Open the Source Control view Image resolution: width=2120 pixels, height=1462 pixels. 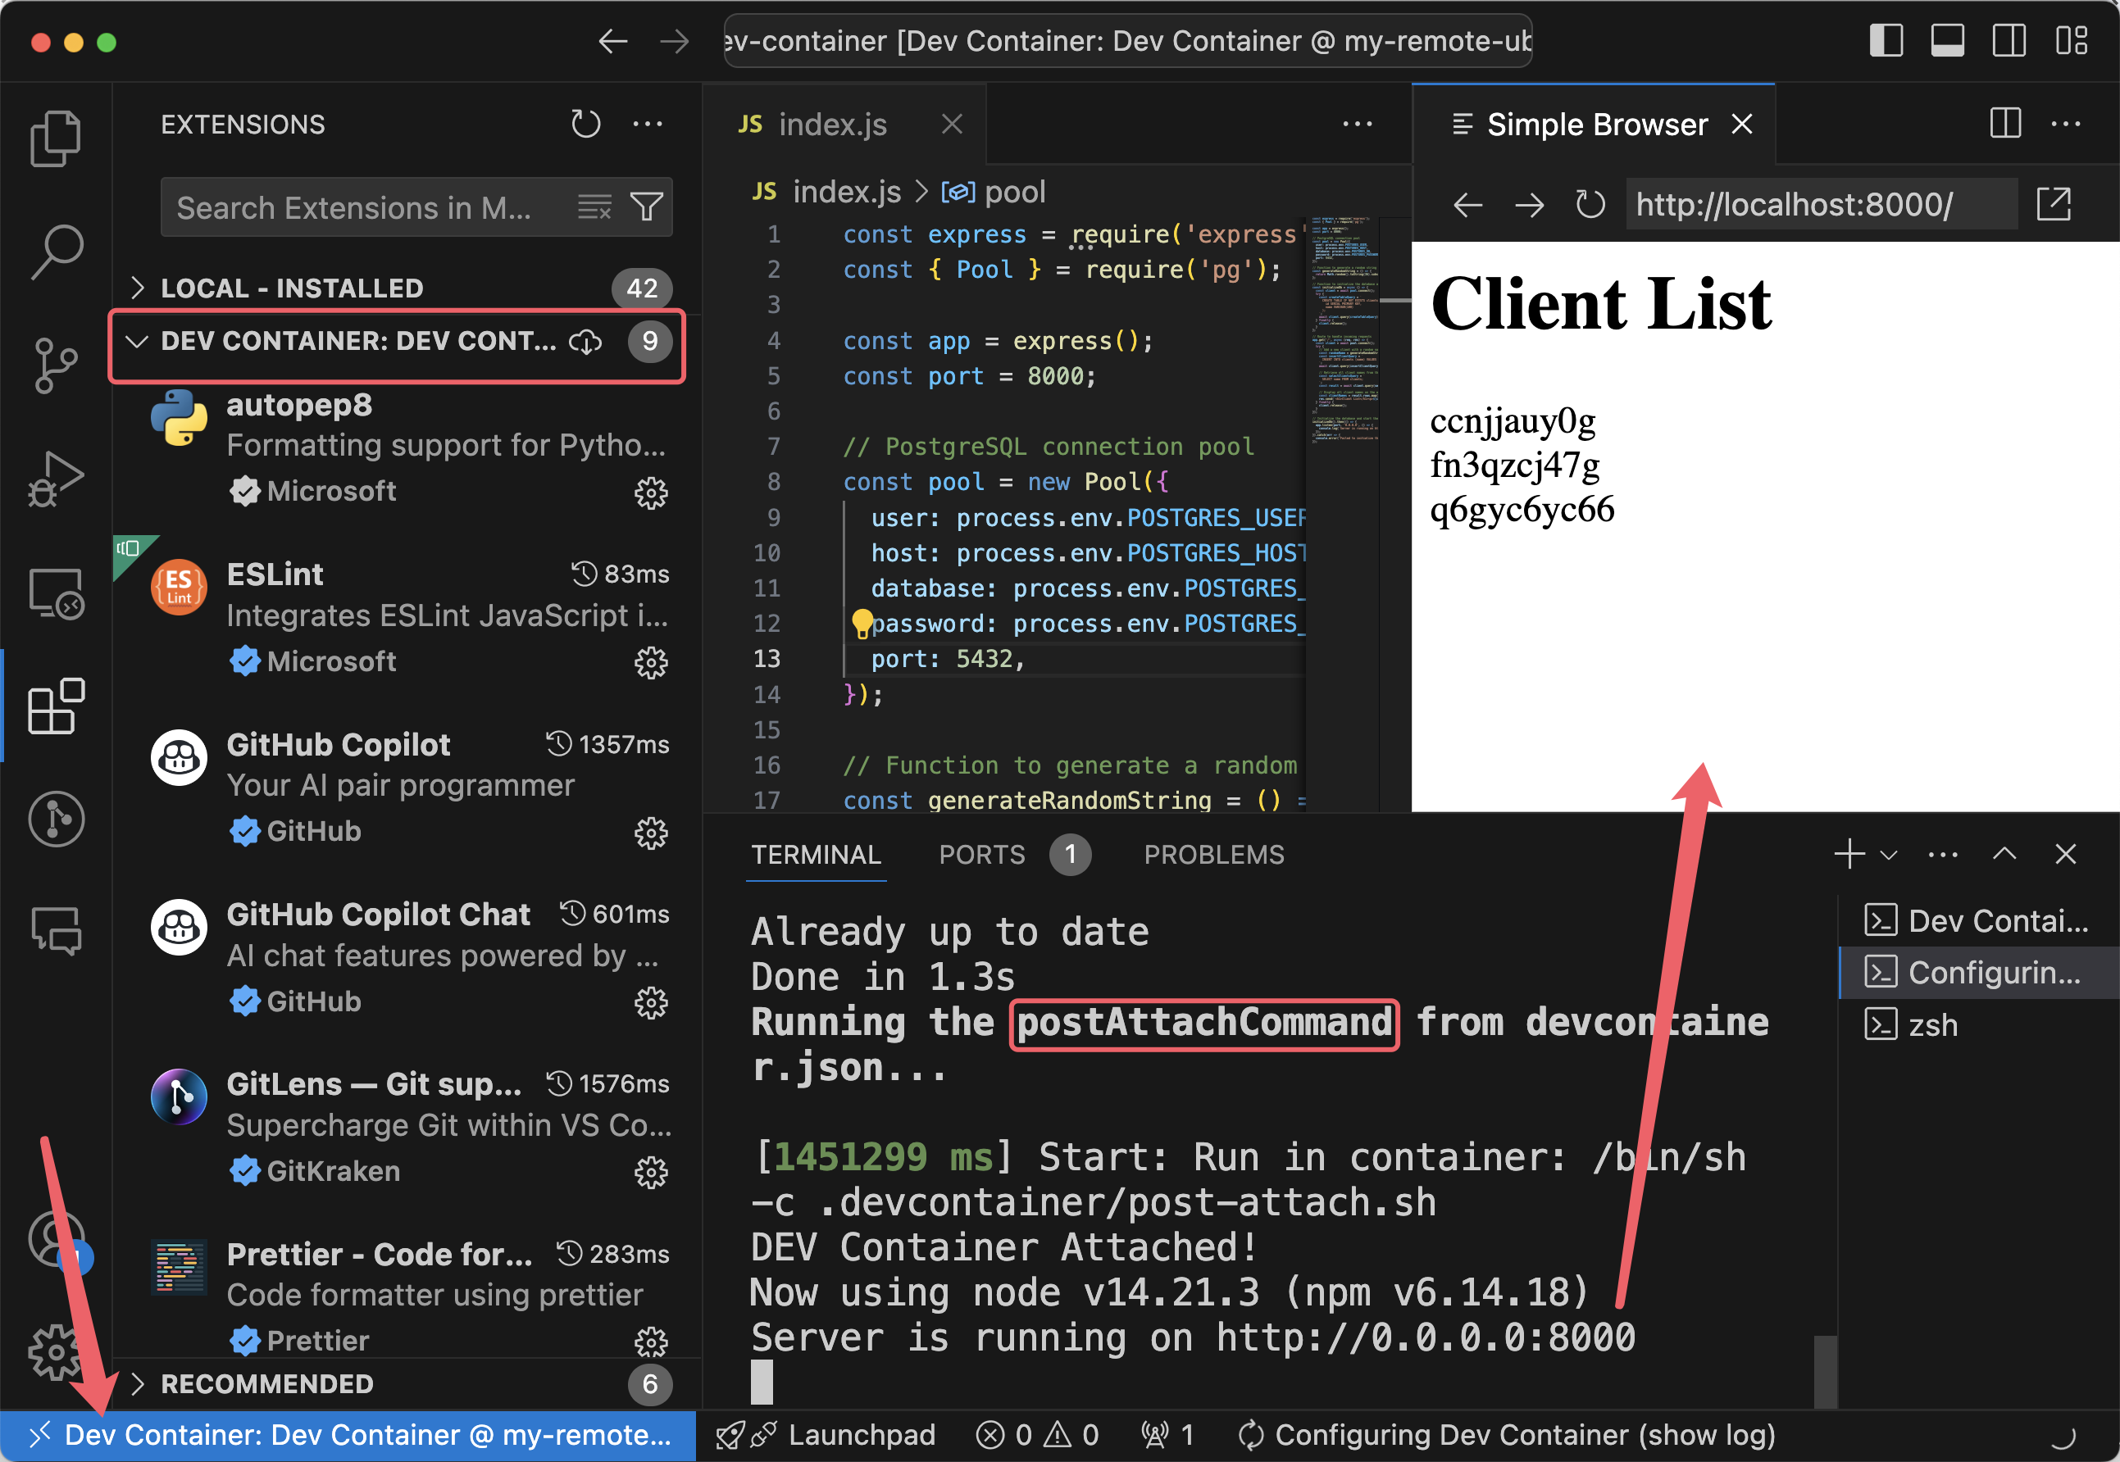(57, 363)
